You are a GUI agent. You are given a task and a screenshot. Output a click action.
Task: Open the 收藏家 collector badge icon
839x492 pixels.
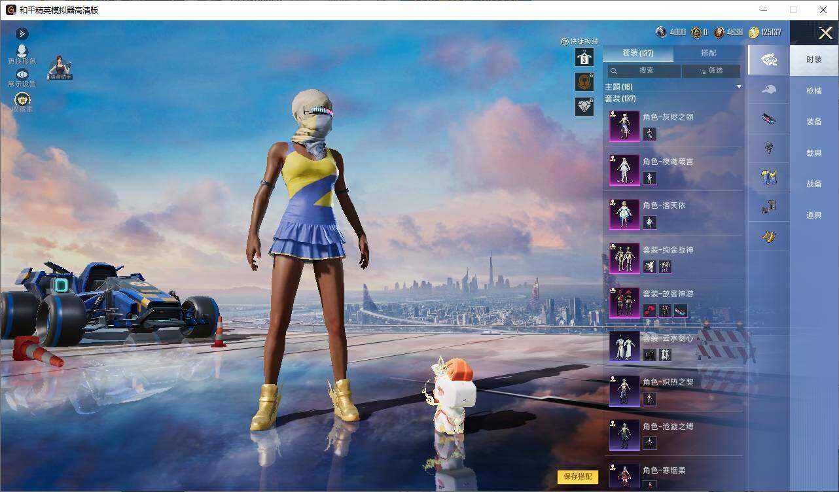pyautogui.click(x=22, y=99)
